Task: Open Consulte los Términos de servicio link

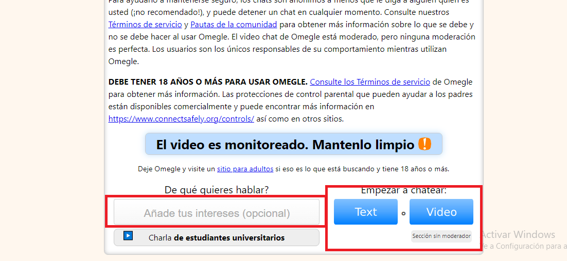Action: click(370, 82)
